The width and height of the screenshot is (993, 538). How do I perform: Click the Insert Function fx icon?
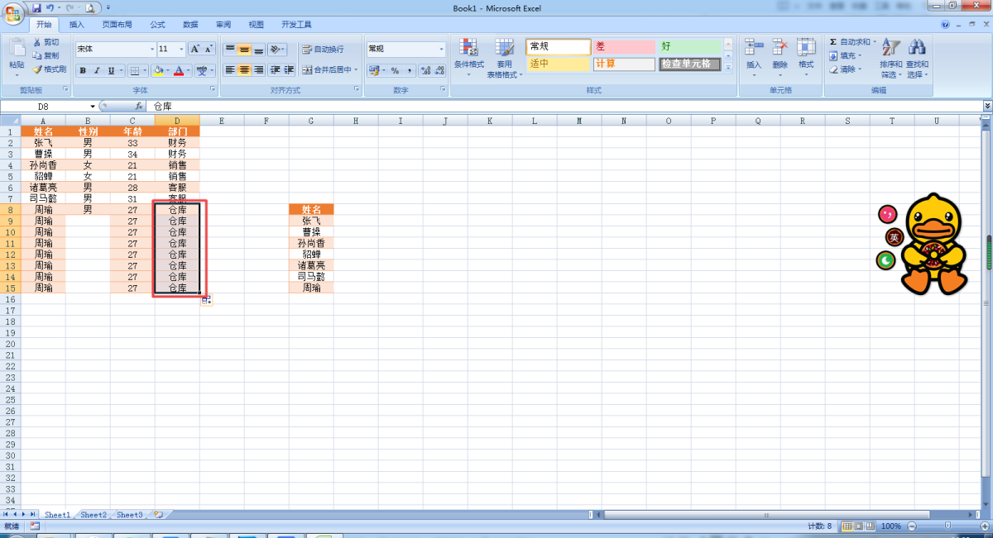(139, 107)
